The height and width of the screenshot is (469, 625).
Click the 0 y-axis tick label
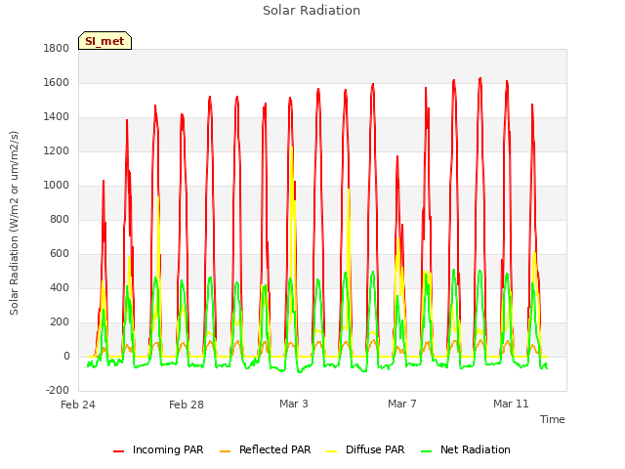click(66, 357)
